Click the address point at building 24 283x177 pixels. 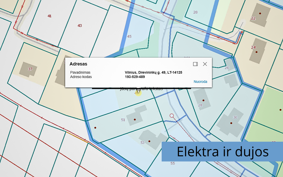click(256, 52)
